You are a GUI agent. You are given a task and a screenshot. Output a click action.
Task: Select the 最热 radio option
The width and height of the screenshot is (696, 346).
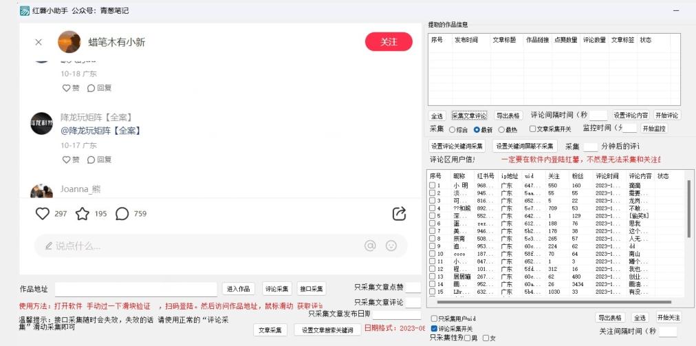[501, 129]
